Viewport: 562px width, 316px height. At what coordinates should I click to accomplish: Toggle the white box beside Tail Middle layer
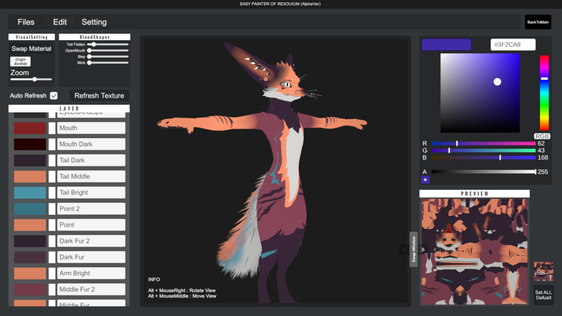52,176
